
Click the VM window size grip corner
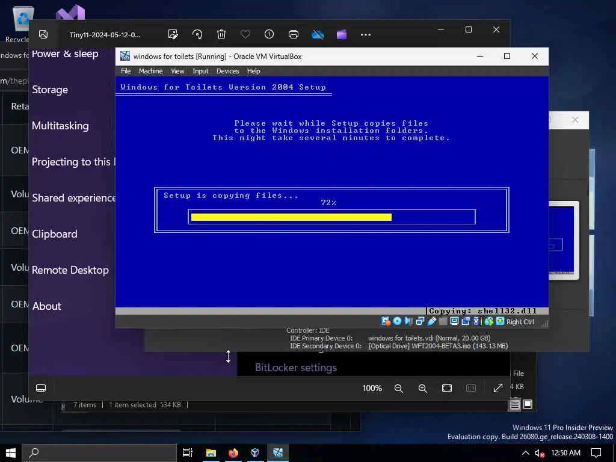click(x=544, y=324)
